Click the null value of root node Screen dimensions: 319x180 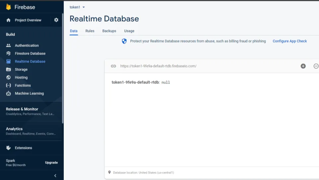point(166,83)
